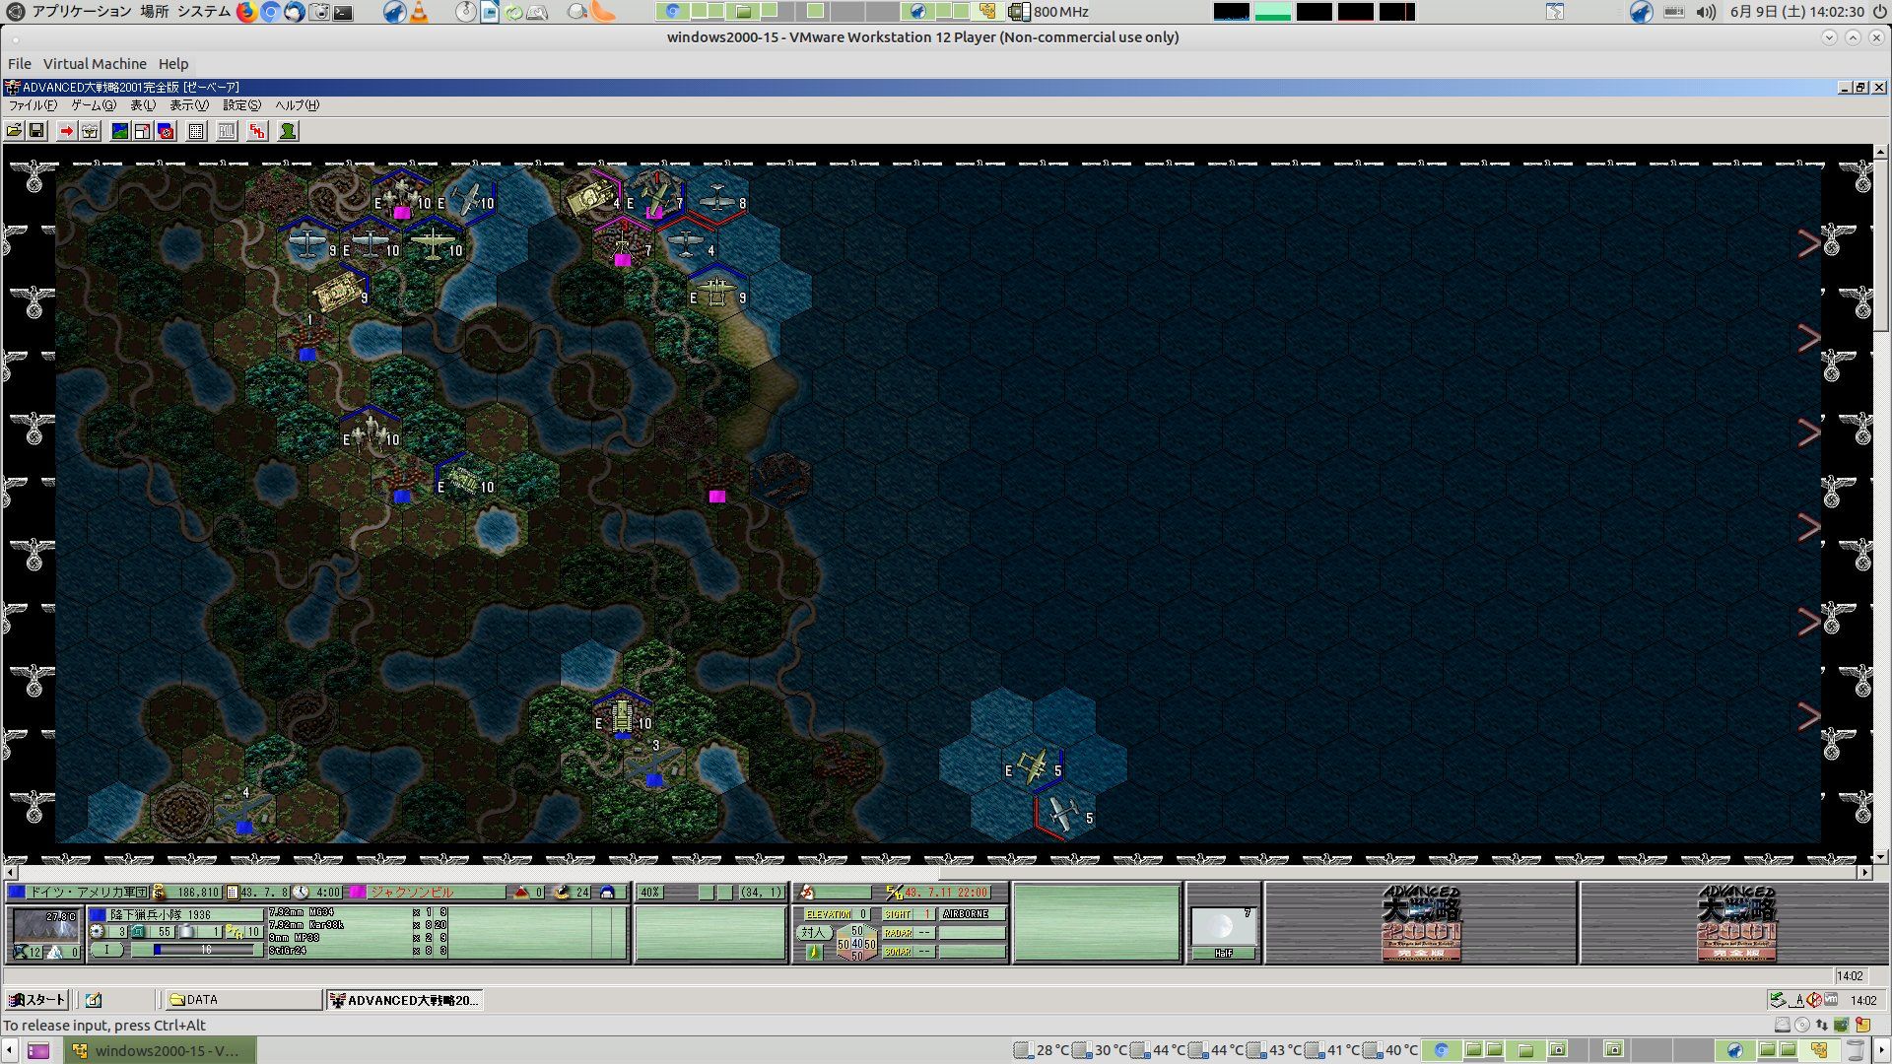The image size is (1892, 1064).
Task: Click the ALL units toolbar icon
Action: tap(227, 131)
